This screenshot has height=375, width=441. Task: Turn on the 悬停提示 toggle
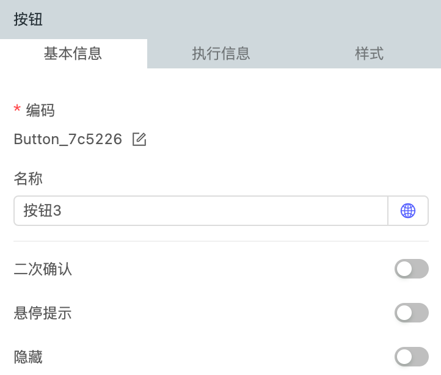pos(411,313)
